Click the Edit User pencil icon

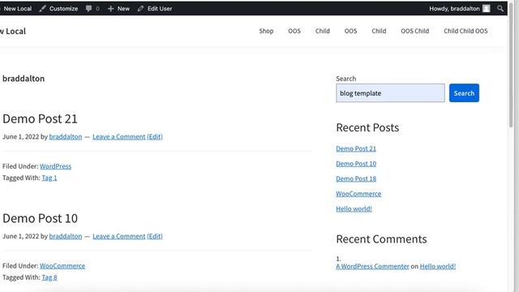(140, 9)
